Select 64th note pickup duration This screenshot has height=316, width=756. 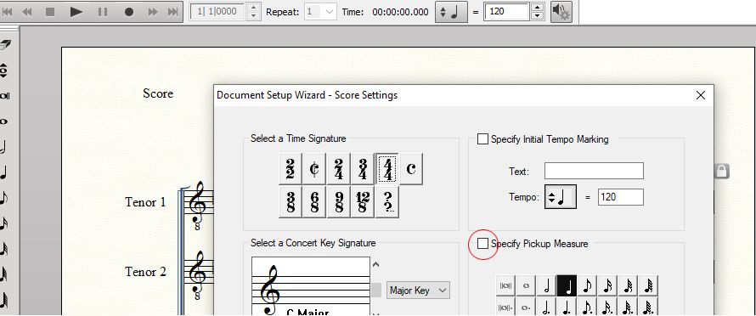(648, 285)
